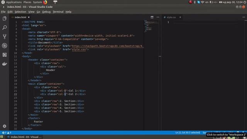Open the Bluetooth indicator in system tray
This screenshot has height=139, width=247.
point(195,2)
